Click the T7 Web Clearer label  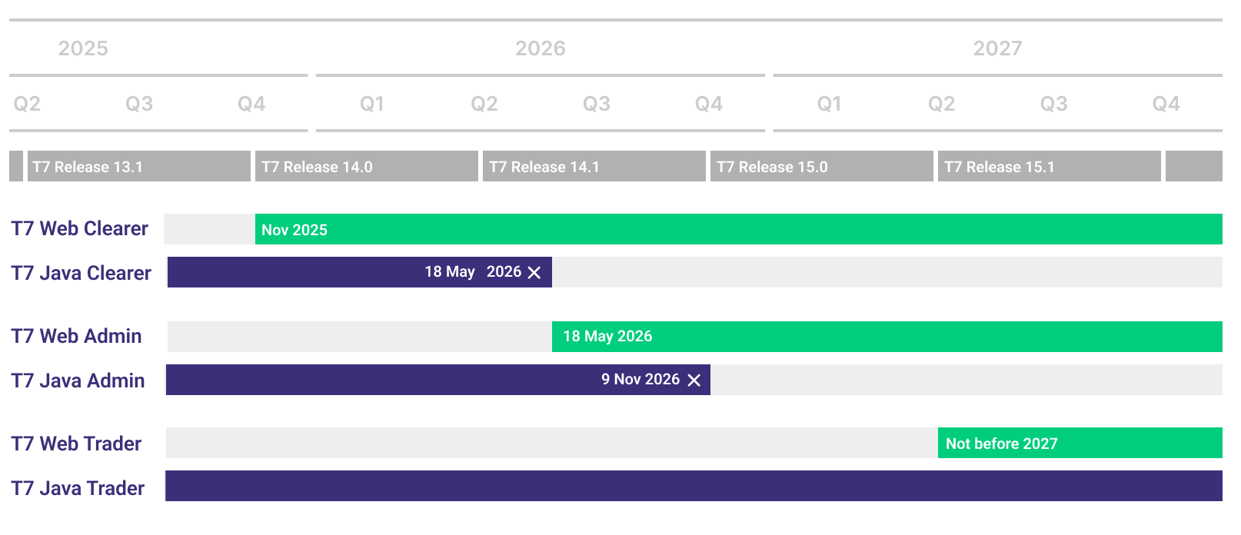[79, 229]
